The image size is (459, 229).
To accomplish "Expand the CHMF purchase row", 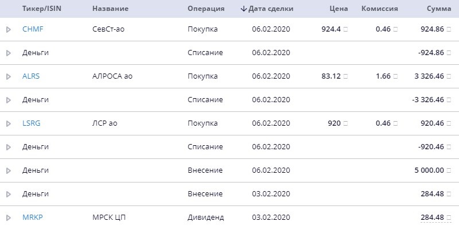I will click(9, 29).
